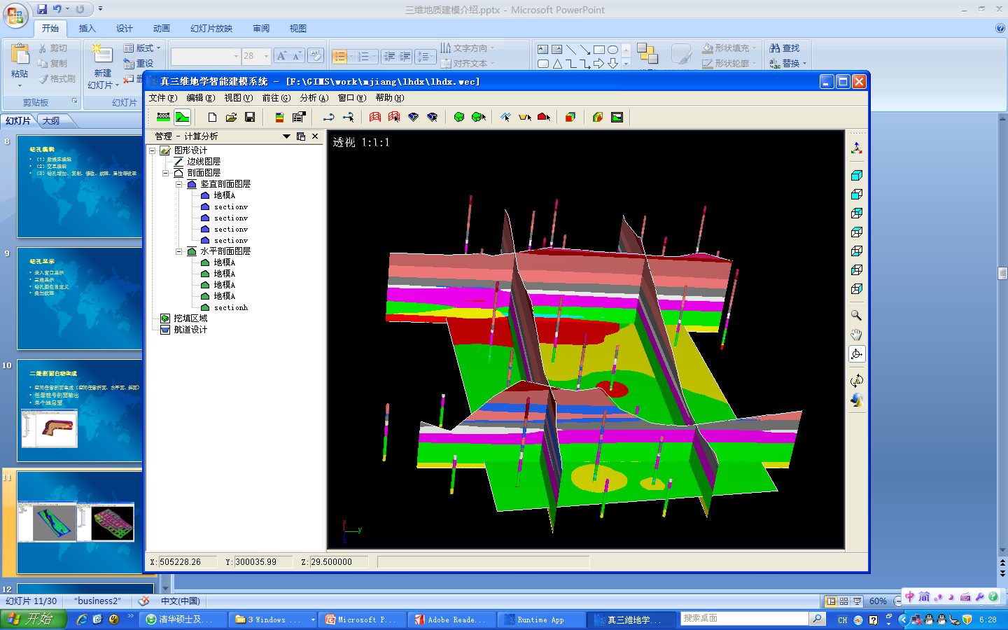The image size is (1008, 630).
Task: Select the hand pan tool
Action: (x=856, y=335)
